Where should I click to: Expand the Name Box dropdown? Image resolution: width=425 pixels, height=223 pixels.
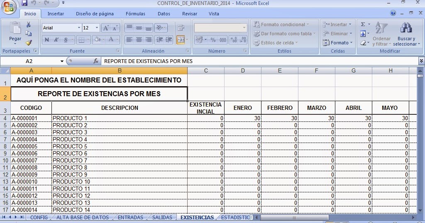(62, 61)
